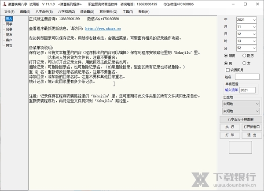Minimize the application window
264x191 pixels.
pos(233,4)
